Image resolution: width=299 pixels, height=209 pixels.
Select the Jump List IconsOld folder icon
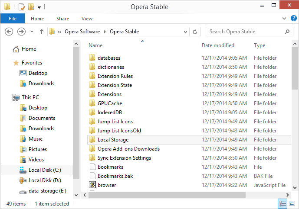point(92,131)
